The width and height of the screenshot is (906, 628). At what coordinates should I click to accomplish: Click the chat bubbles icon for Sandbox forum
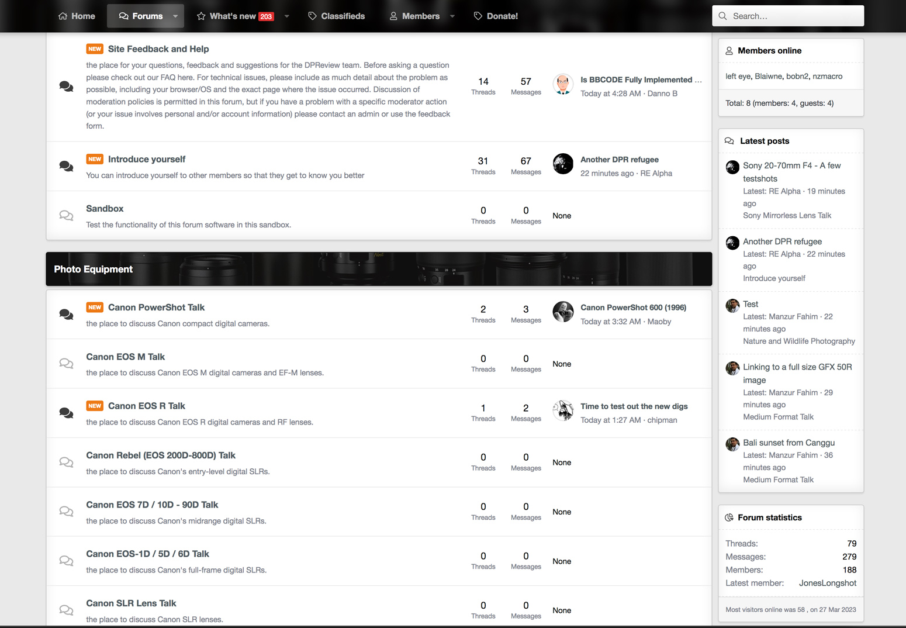pyautogui.click(x=67, y=216)
